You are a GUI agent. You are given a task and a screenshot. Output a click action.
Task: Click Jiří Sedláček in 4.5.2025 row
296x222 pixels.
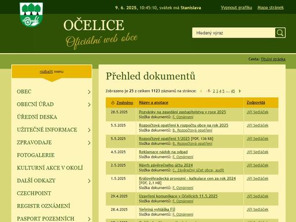(257, 152)
